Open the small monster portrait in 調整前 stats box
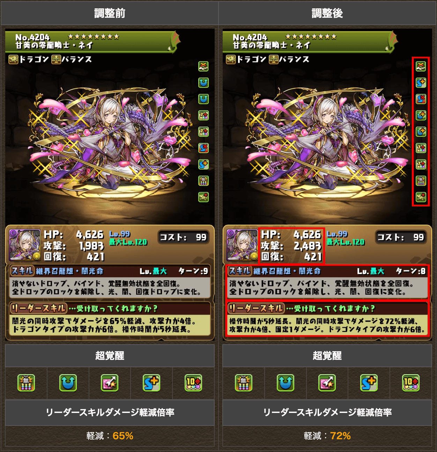This screenshot has height=452, width=437. pyautogui.click(x=25, y=245)
